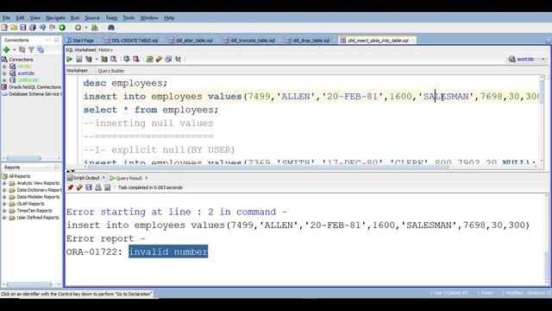Expand Analytic View Reports folder

[x=4, y=183]
